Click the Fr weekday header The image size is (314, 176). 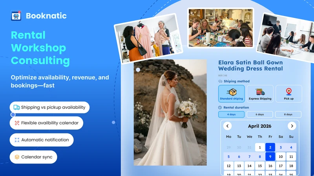[x=270, y=136]
